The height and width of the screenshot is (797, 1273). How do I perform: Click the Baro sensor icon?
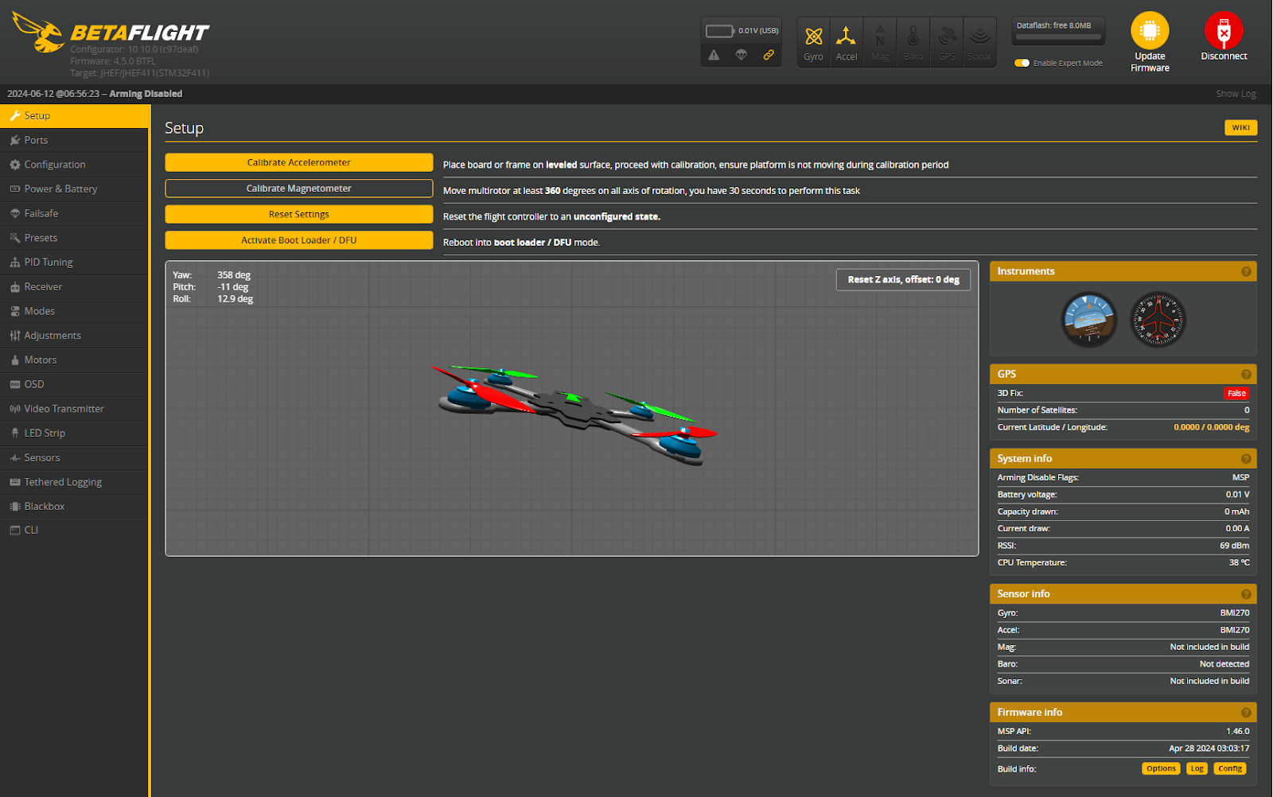pos(913,37)
